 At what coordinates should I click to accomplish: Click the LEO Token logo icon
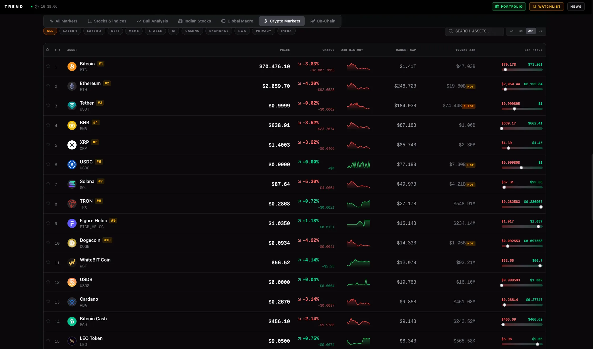click(72, 341)
